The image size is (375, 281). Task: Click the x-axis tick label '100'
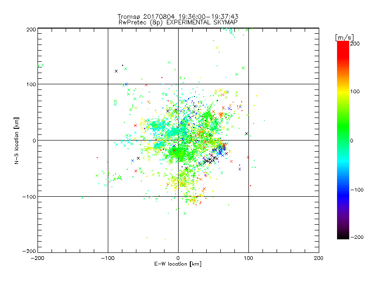248,258
